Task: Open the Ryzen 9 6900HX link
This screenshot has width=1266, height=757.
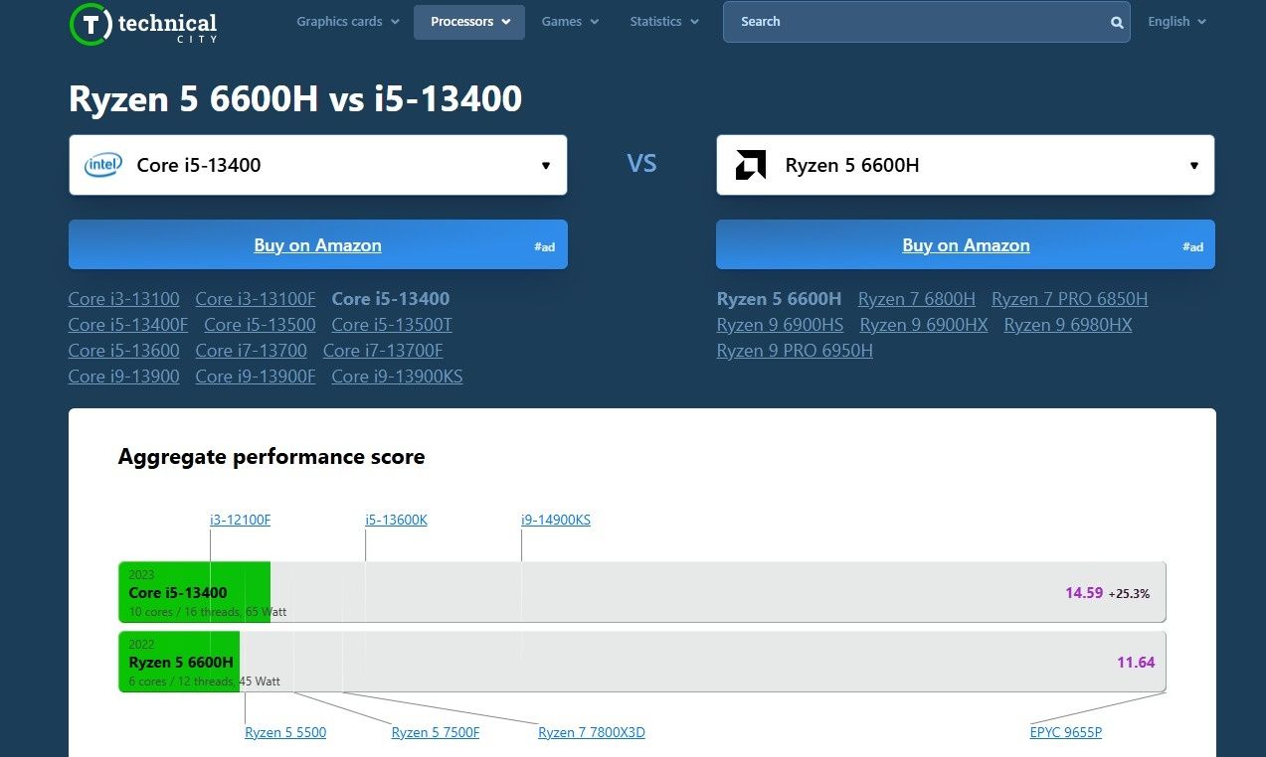Action: (924, 325)
